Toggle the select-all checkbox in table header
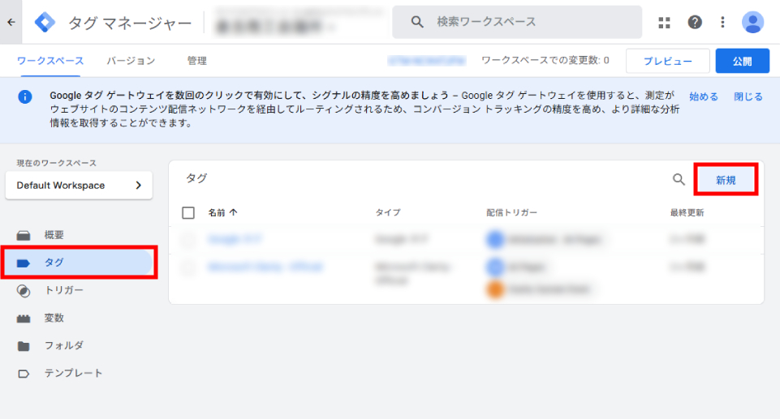780x419 pixels. coord(188,212)
